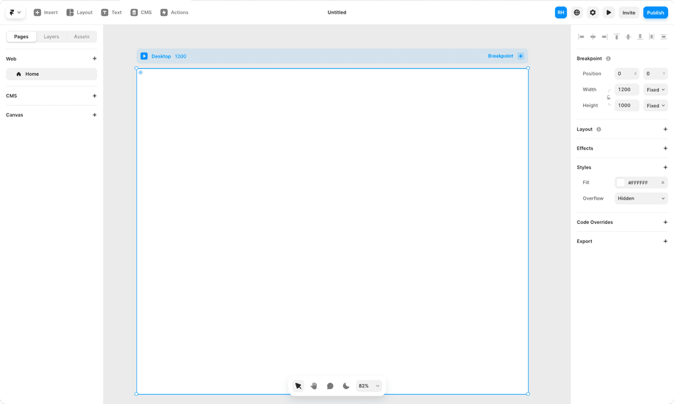
Task: Switch to the Layers tab
Action: pos(51,36)
